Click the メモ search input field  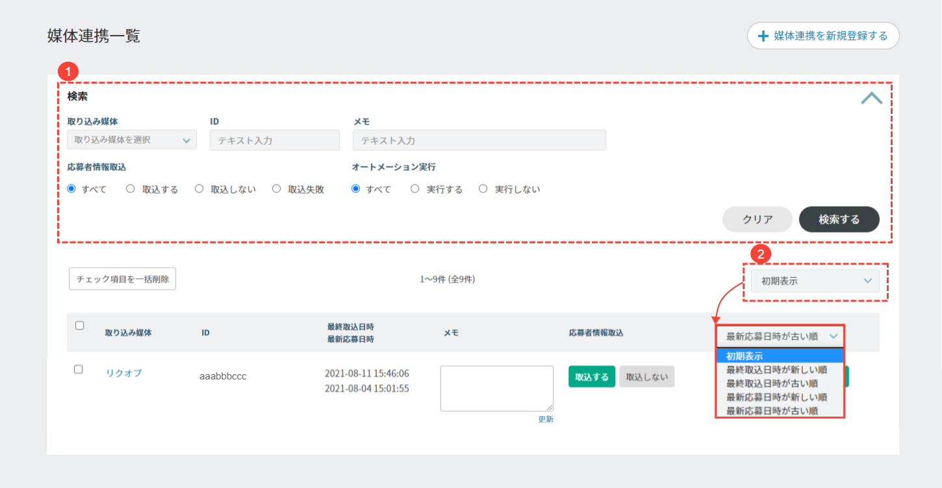point(479,140)
